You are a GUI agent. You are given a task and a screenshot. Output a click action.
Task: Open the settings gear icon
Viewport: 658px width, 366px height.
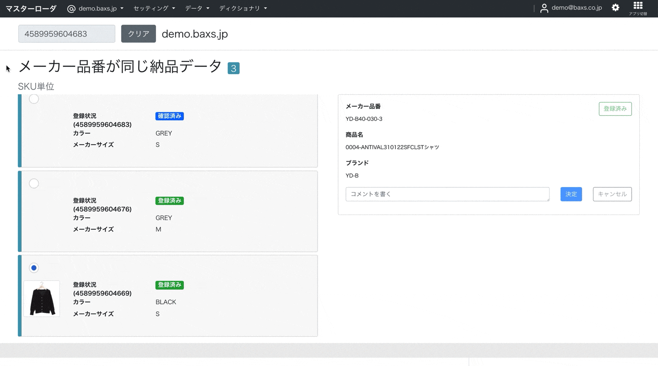click(x=615, y=8)
